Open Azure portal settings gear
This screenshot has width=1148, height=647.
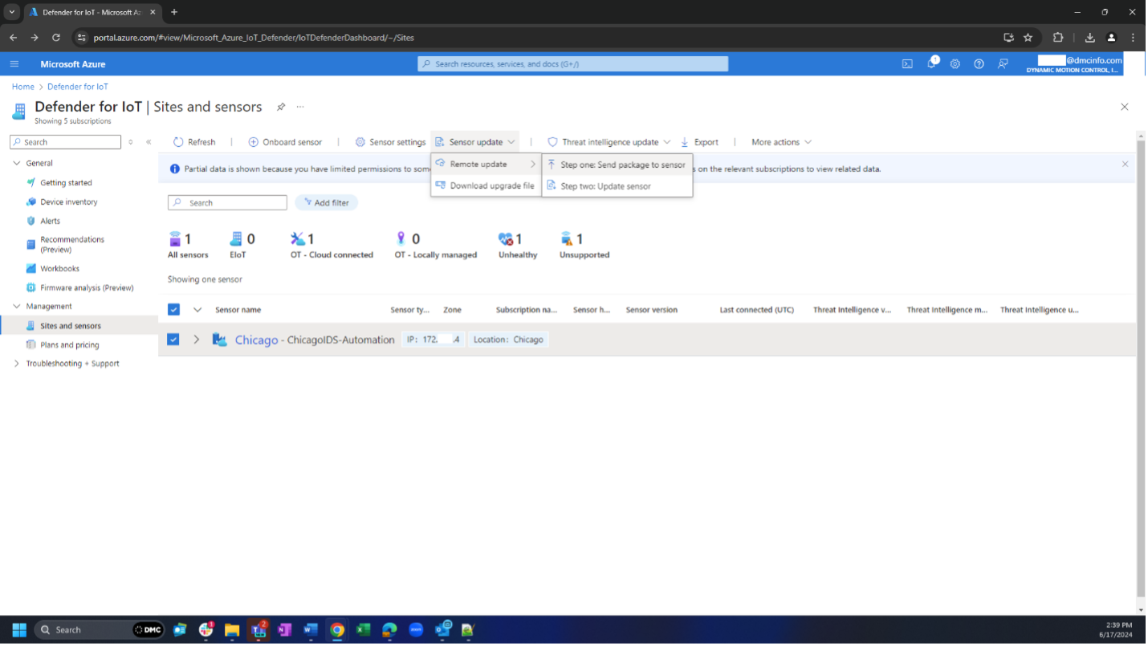[x=955, y=64]
